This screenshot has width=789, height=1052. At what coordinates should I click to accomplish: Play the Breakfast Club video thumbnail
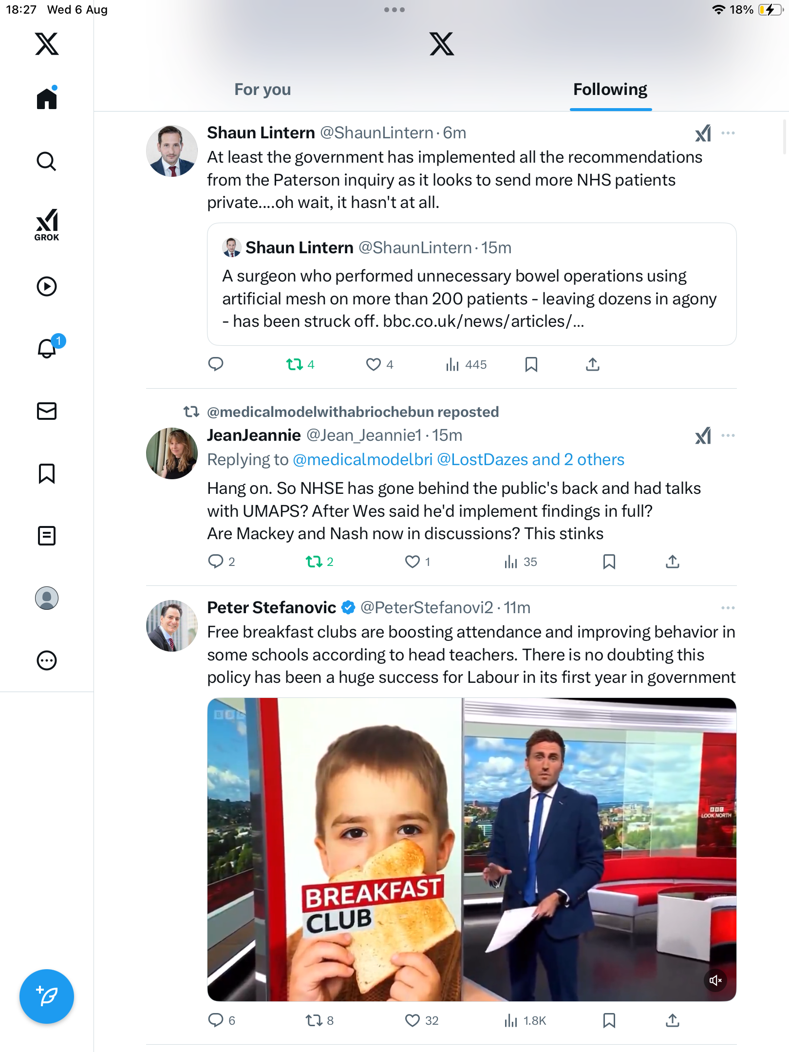pos(471,849)
